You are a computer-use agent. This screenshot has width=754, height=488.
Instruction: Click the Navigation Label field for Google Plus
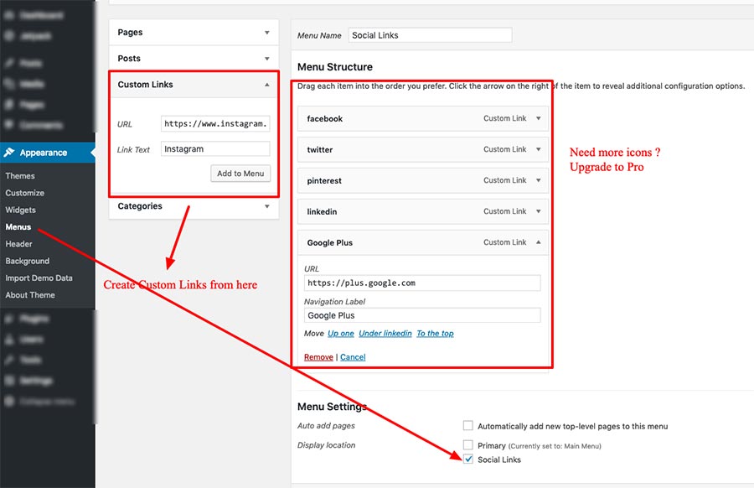(422, 316)
